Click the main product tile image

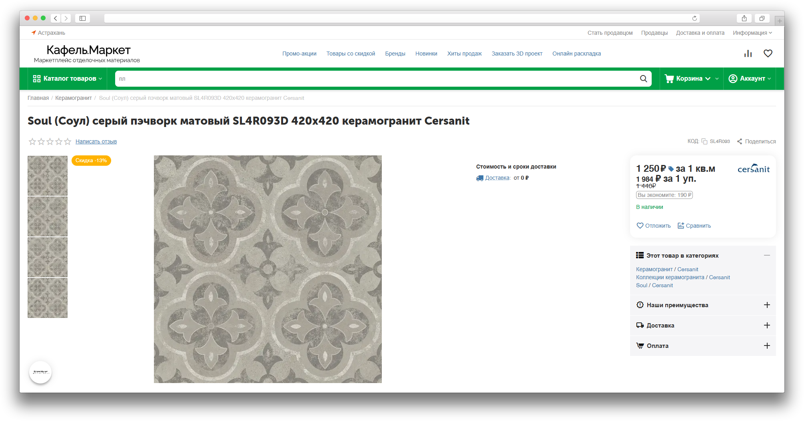[268, 269]
